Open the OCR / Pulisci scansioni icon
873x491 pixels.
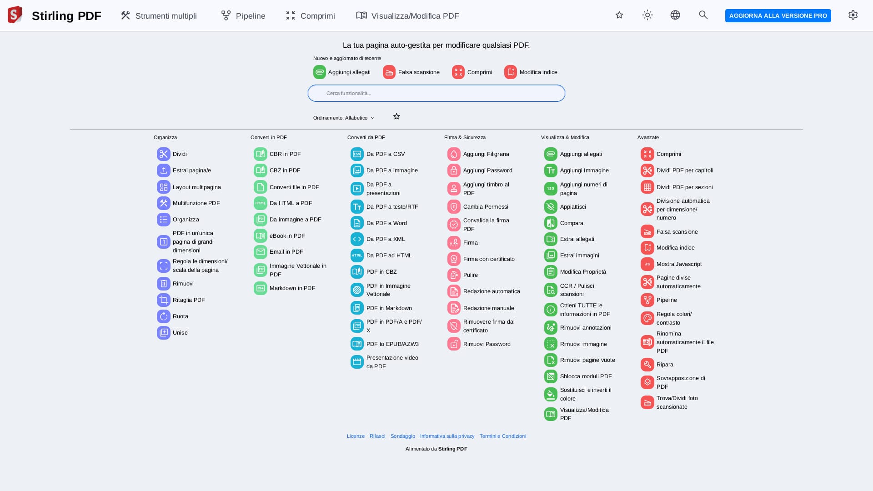coord(551,290)
